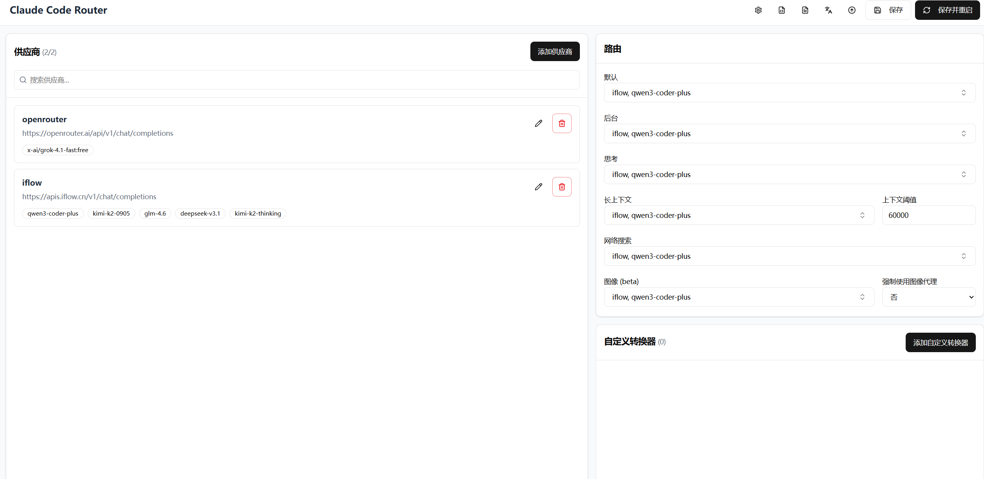
Task: Edit the openrouter provider with the pencil icon
Action: (x=538, y=123)
